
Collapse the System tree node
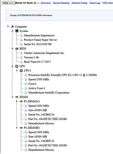(12, 31)
